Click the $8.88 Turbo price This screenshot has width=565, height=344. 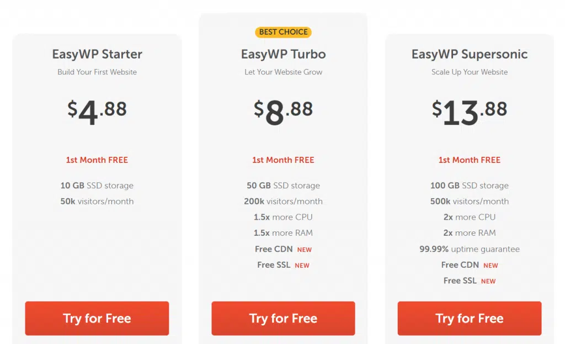(283, 112)
